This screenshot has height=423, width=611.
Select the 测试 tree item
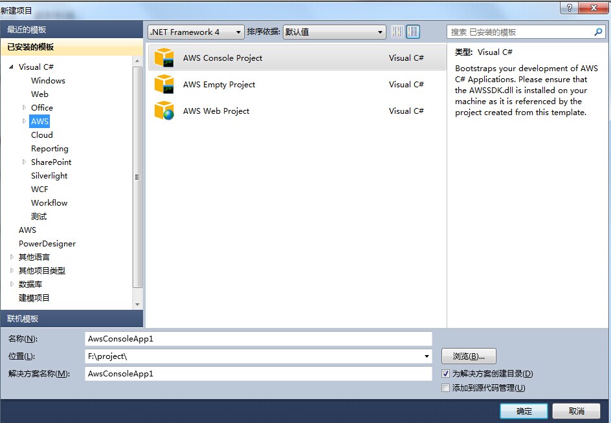pyautogui.click(x=39, y=217)
